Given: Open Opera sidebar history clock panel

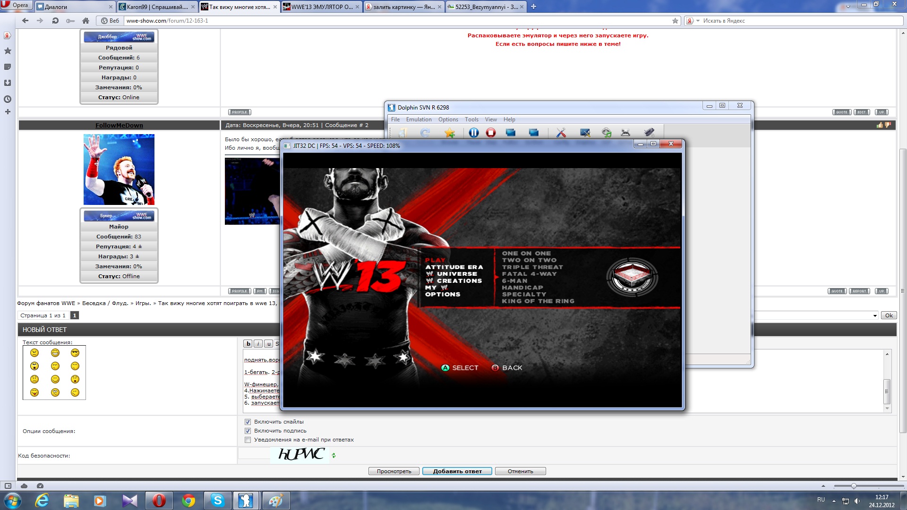Looking at the screenshot, I should tap(8, 99).
